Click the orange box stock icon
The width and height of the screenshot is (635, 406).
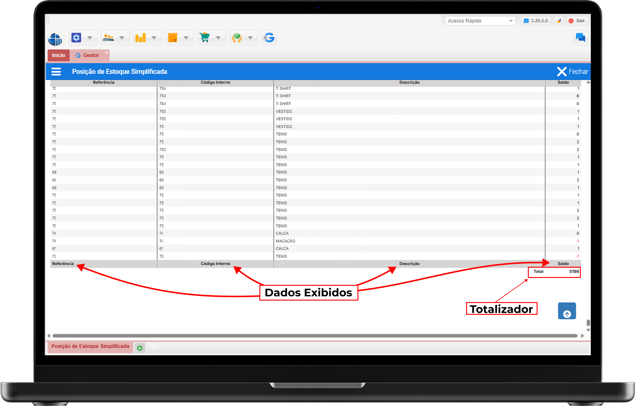click(x=173, y=38)
